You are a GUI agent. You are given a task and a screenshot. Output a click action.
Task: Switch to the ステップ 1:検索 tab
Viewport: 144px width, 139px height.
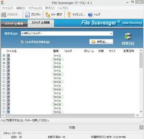pyautogui.click(x=14, y=24)
